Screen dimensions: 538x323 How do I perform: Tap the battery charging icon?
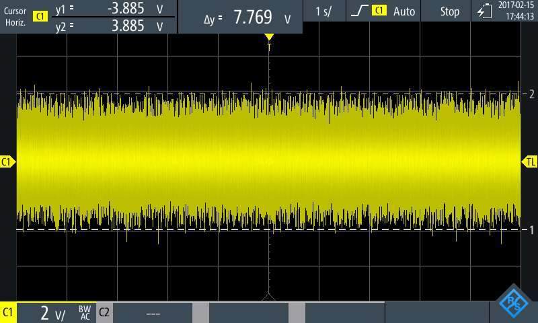484,11
